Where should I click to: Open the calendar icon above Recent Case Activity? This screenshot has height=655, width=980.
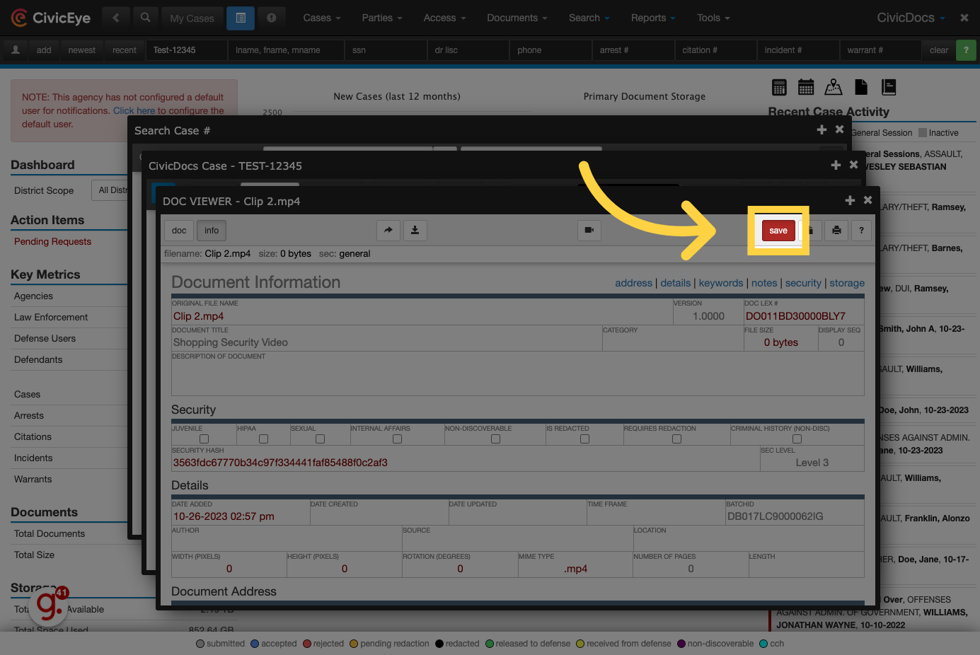coord(806,87)
